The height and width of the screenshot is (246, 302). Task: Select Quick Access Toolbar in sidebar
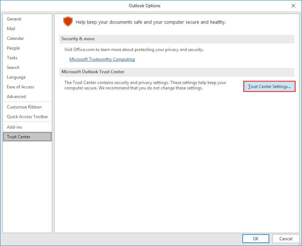(x=27, y=117)
